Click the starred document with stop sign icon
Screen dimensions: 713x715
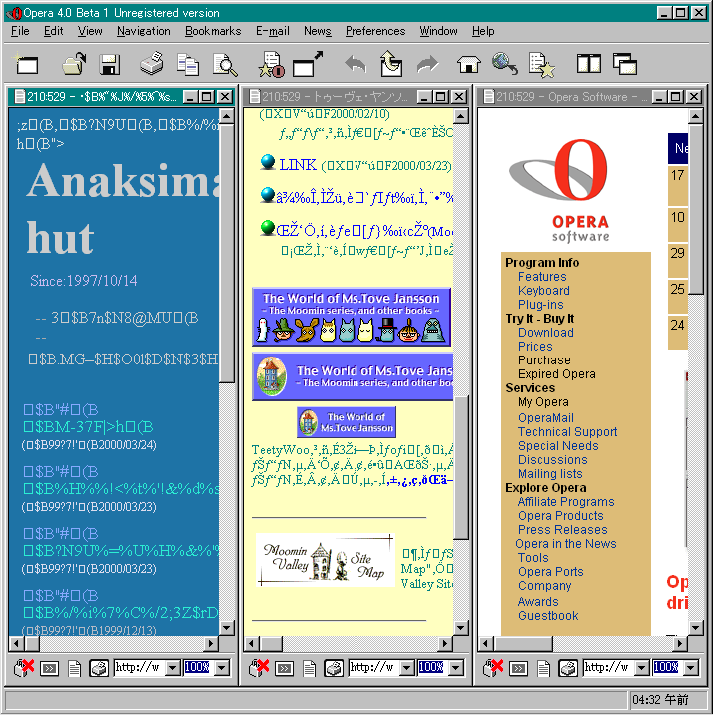pyautogui.click(x=272, y=64)
